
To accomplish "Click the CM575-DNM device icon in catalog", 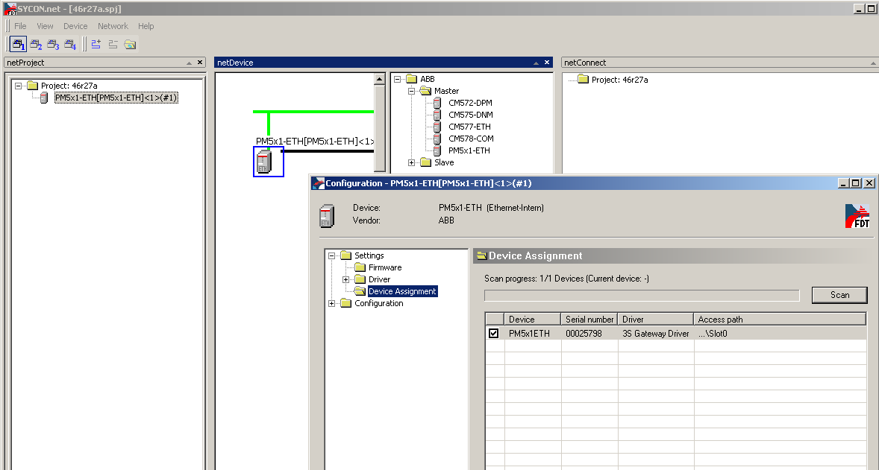I will 437,115.
